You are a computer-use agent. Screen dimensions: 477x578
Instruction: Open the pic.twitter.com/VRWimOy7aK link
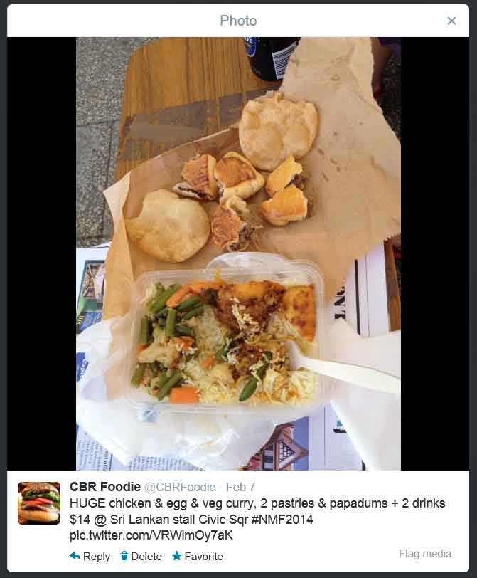(151, 535)
